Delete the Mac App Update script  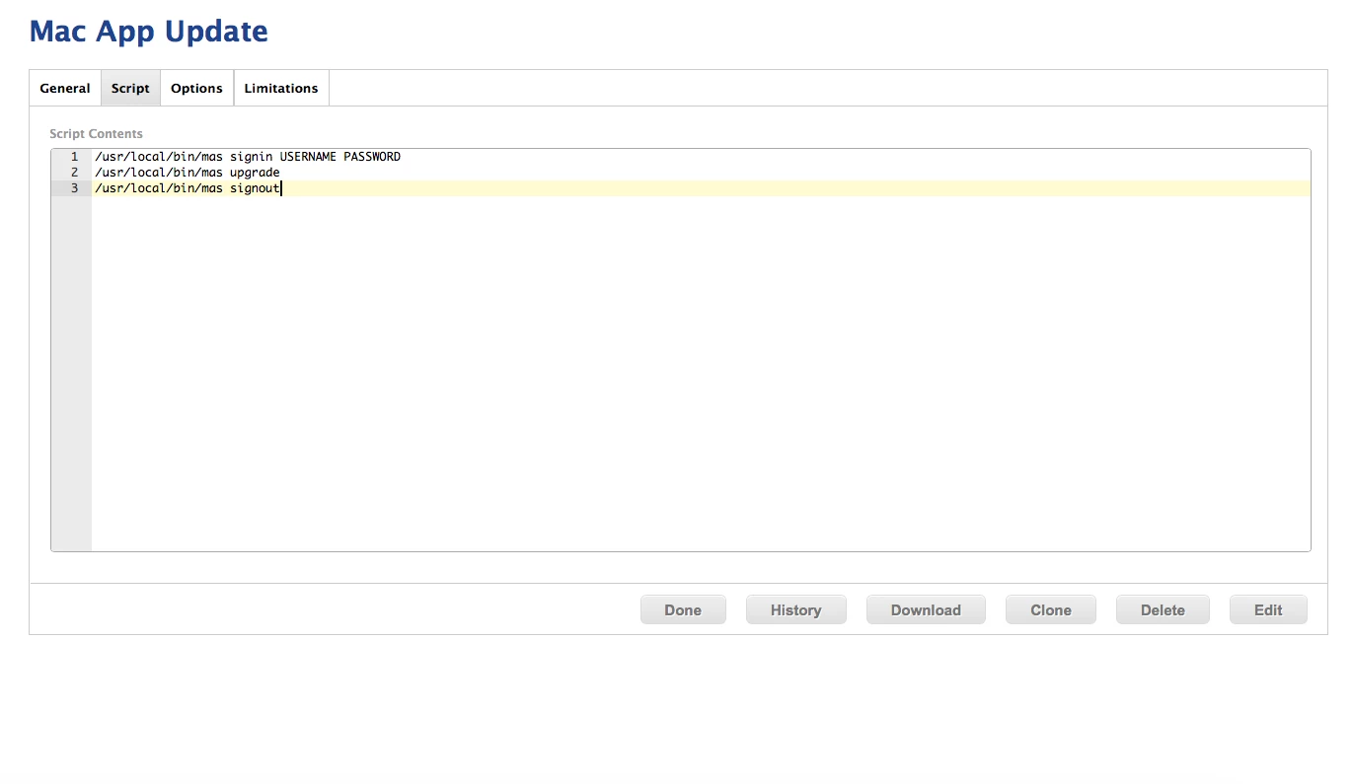coord(1163,609)
